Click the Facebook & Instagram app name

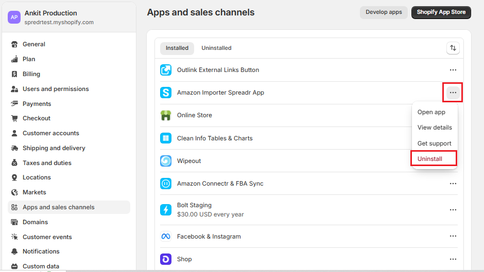coord(209,237)
